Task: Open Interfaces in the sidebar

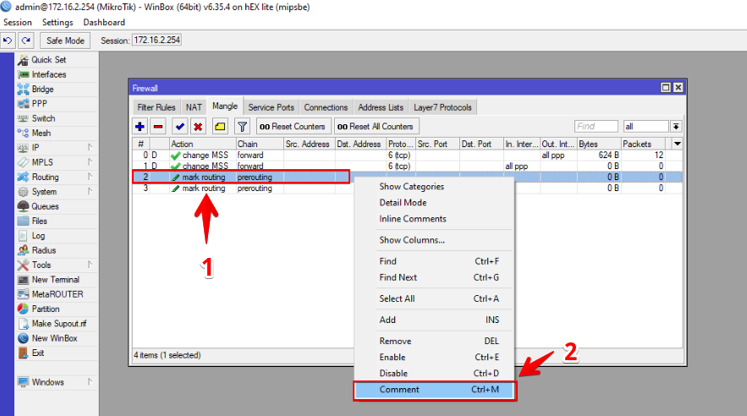Action: click(x=48, y=74)
